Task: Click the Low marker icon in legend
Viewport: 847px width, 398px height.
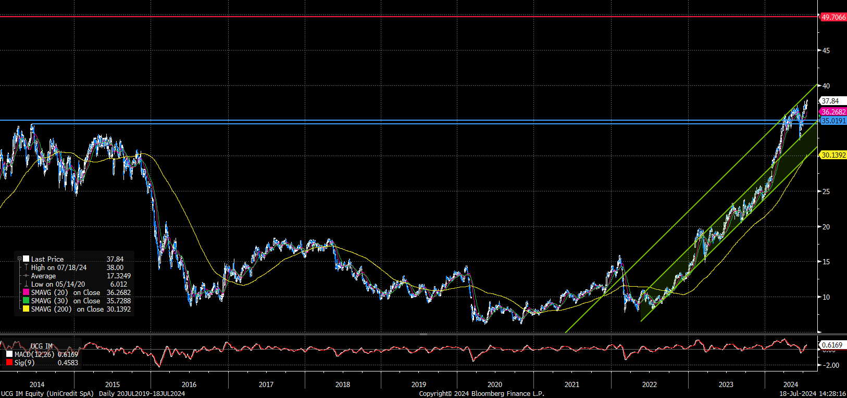Action: tap(26, 284)
